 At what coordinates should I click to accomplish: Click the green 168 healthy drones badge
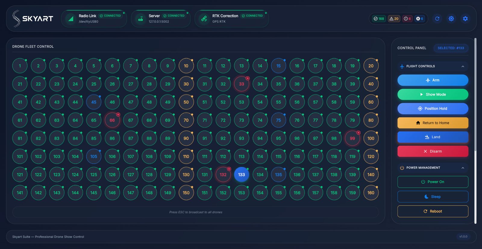379,19
